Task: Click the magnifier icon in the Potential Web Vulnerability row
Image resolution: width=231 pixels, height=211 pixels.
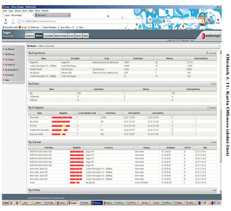Action: coord(196,130)
